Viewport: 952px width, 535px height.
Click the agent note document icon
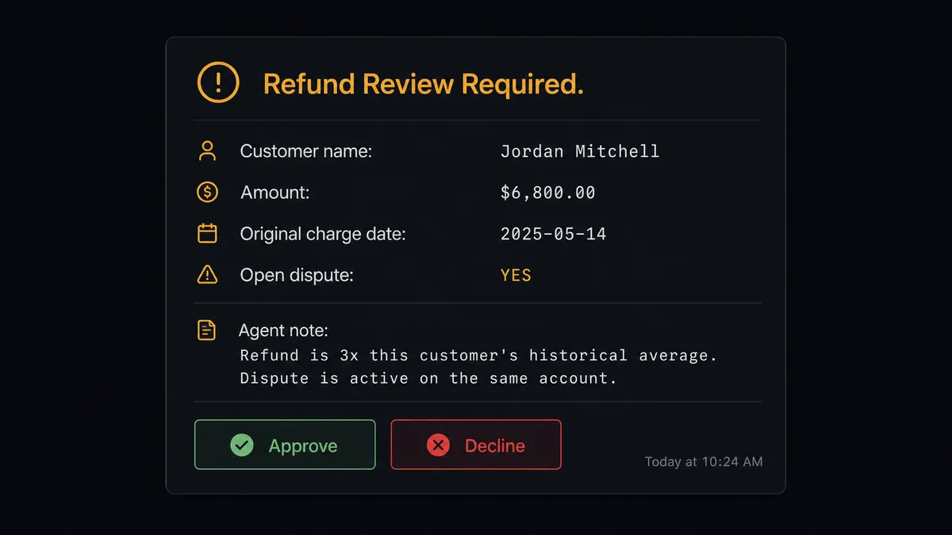(206, 330)
